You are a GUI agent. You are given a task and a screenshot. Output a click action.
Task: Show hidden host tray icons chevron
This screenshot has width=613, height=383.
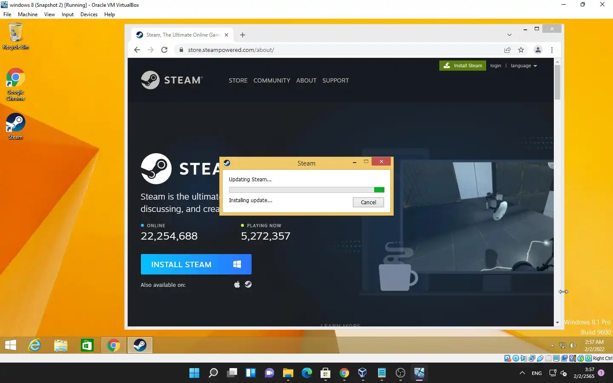point(522,373)
